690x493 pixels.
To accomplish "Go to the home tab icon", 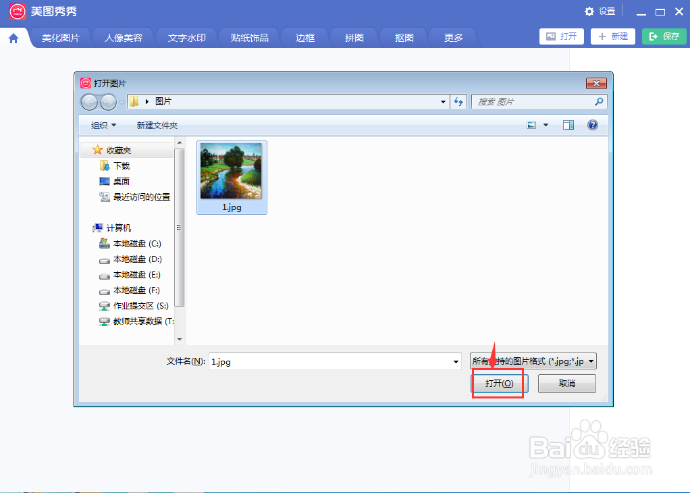I will pyautogui.click(x=14, y=38).
